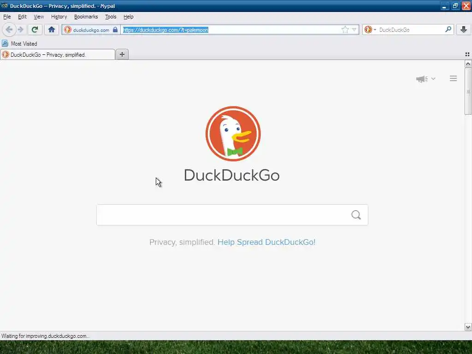The height and width of the screenshot is (354, 472).
Task: Open the File menu
Action: [7, 17]
